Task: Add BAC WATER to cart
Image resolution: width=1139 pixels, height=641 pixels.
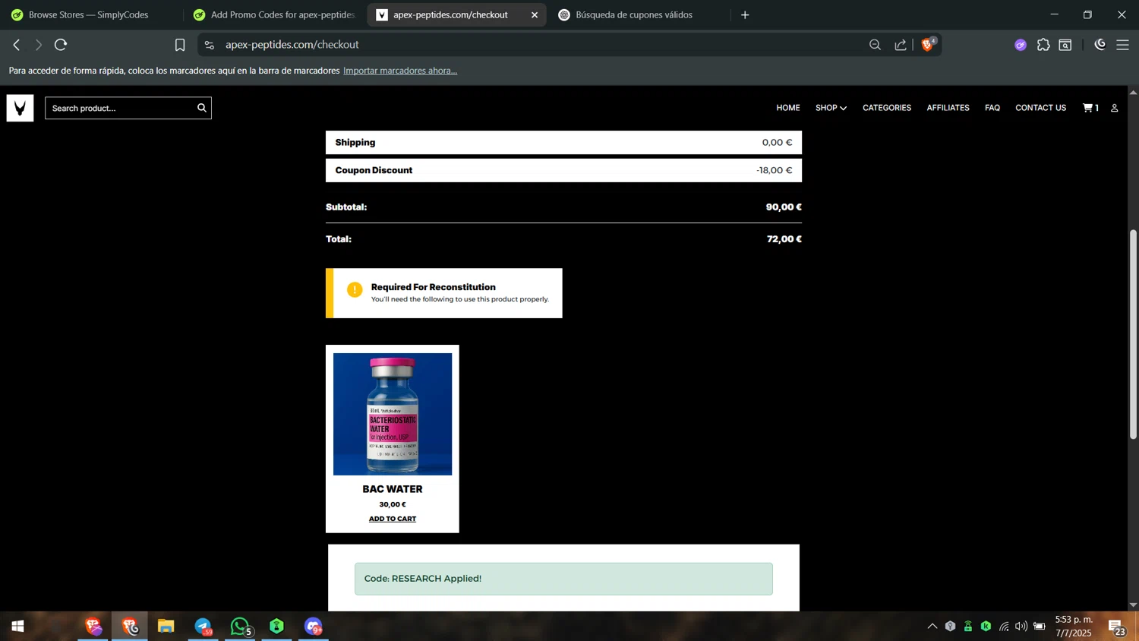Action: (x=393, y=519)
